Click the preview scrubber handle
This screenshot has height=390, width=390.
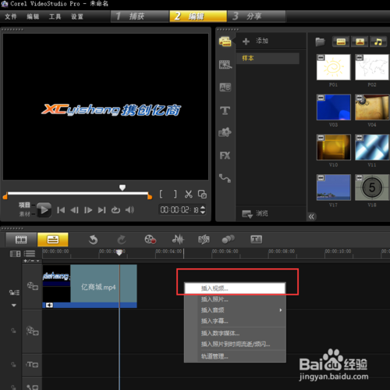click(122, 188)
